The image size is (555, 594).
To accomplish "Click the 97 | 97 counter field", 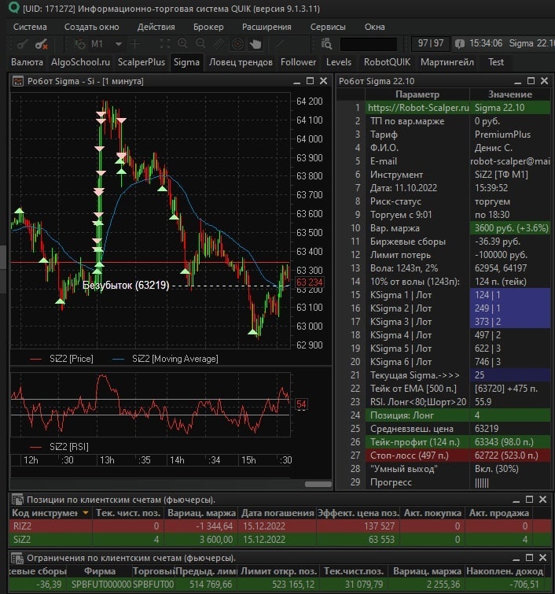I will click(431, 43).
